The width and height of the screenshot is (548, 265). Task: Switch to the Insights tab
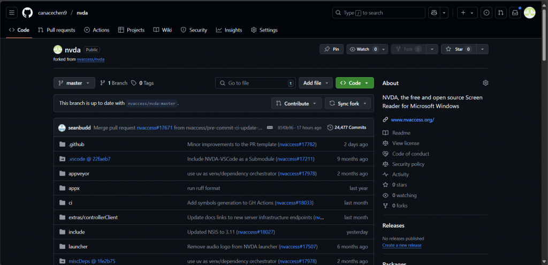click(229, 30)
